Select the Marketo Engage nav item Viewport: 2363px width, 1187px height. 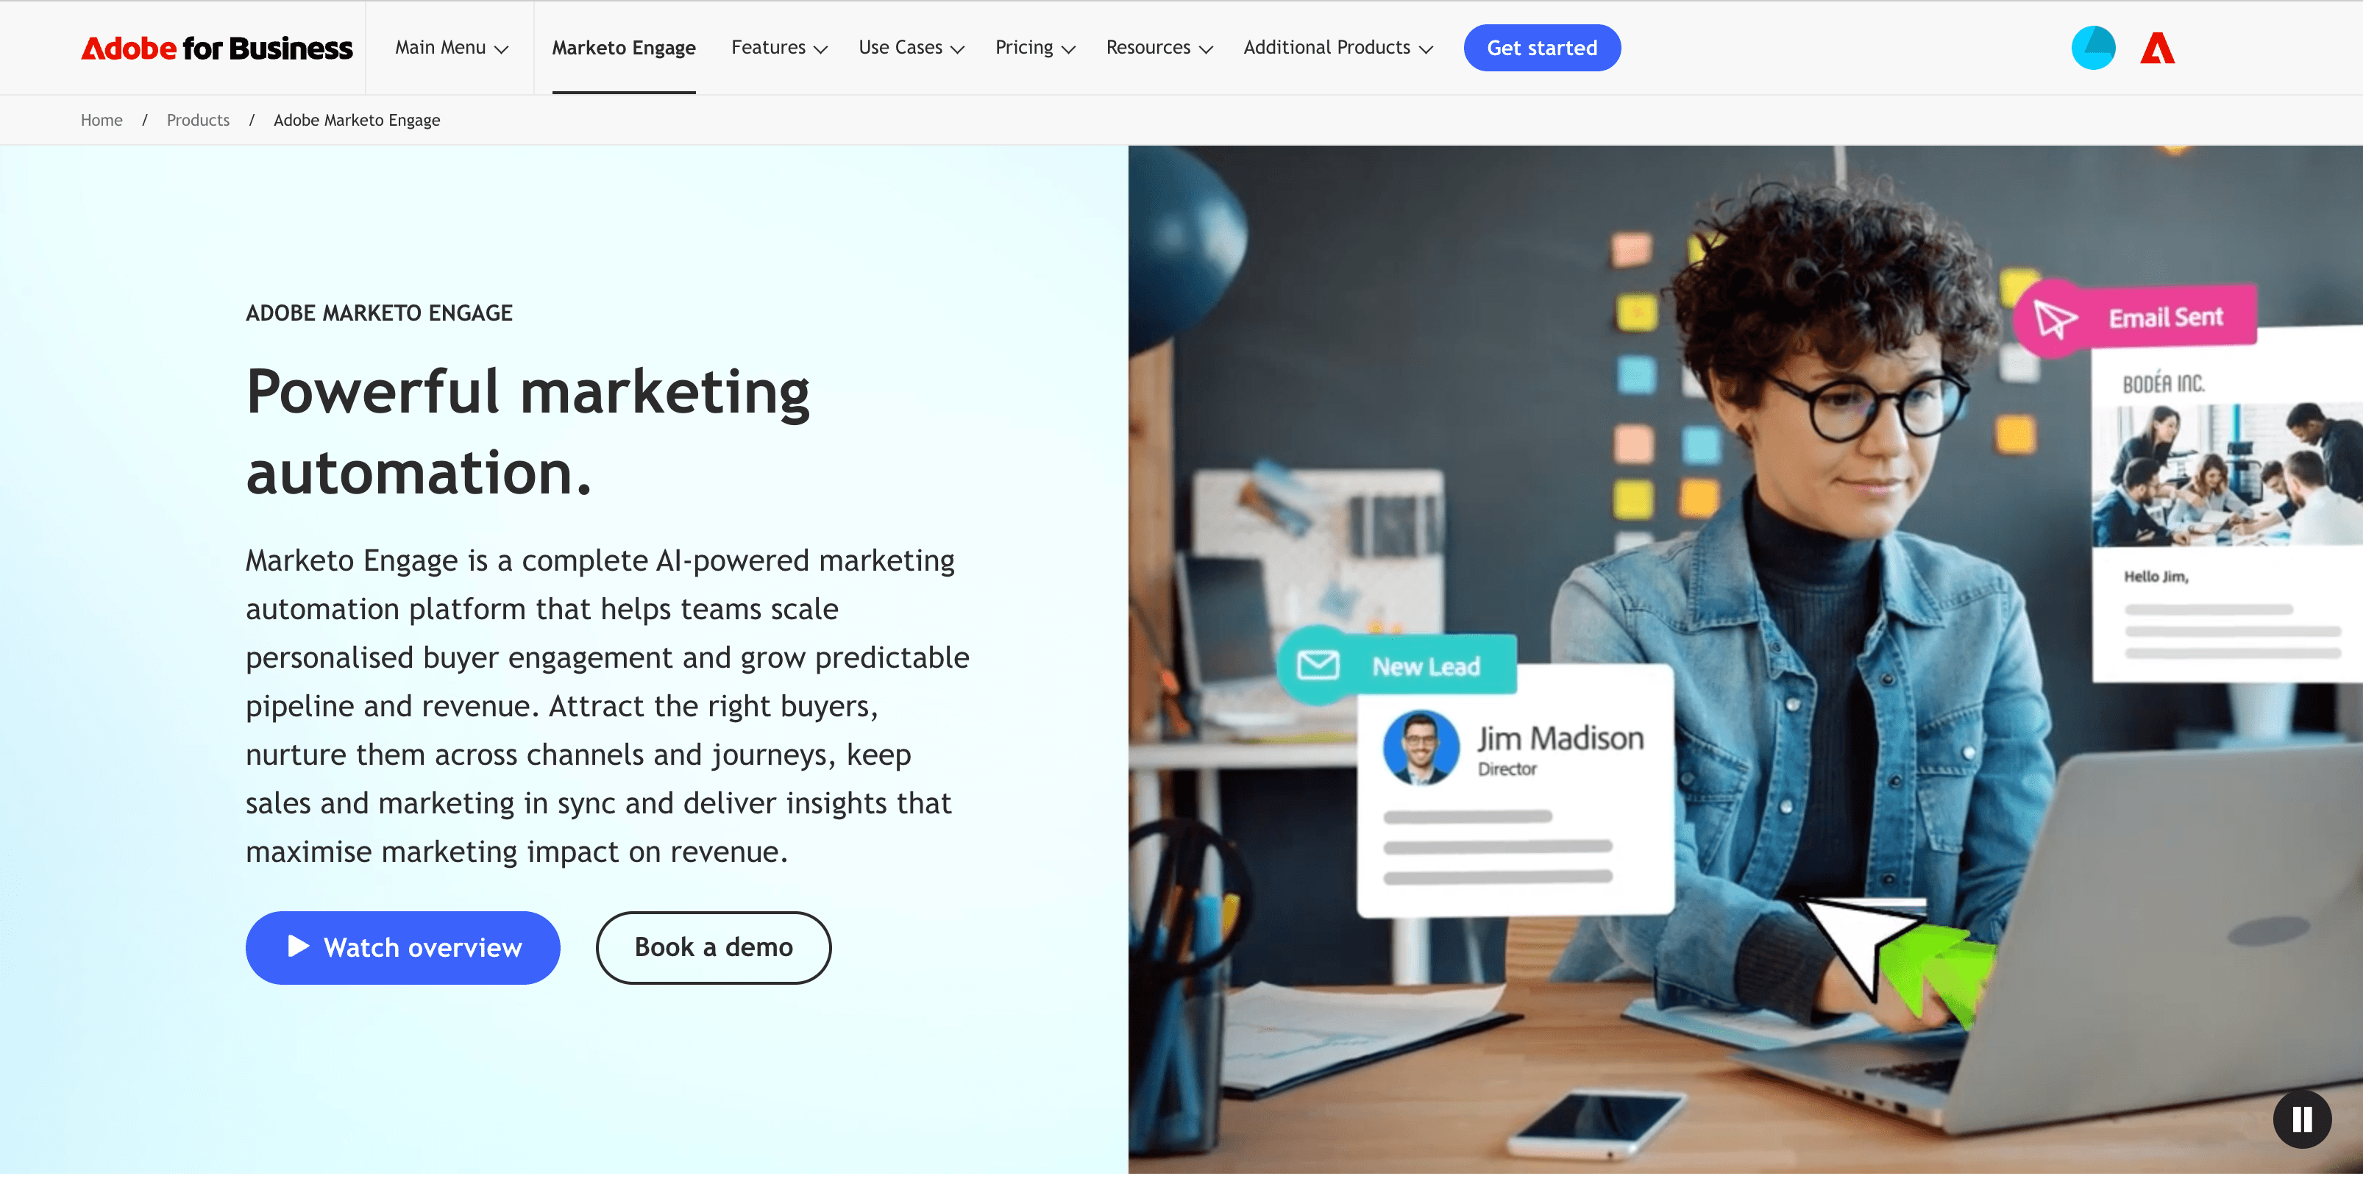pos(624,48)
